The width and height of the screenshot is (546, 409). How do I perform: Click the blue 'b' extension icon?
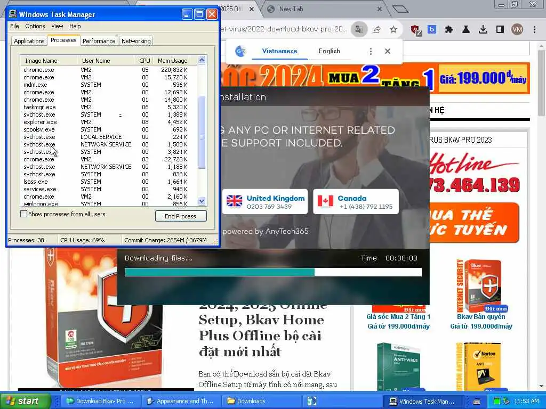(x=432, y=30)
